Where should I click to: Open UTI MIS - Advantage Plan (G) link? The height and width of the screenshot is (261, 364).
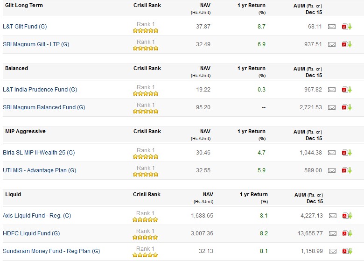point(40,170)
